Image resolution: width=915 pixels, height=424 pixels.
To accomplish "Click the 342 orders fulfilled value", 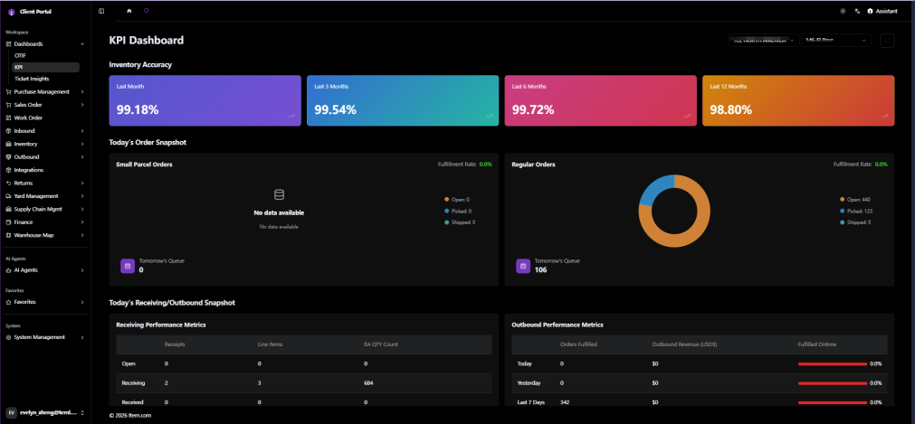I will click(x=565, y=402).
